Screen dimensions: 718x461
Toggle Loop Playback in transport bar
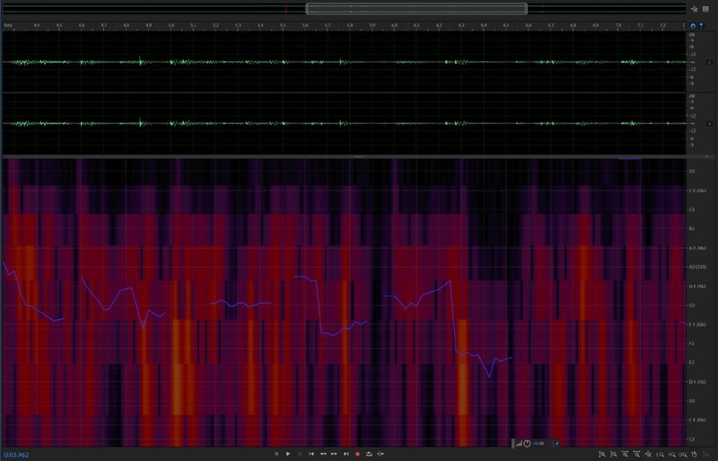[x=369, y=454]
